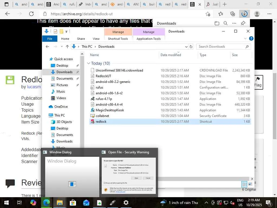Open more options in Edge Downloads panel

[234, 23]
